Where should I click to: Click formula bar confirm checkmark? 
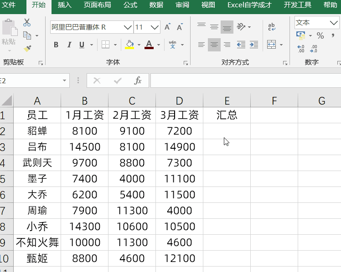point(118,81)
